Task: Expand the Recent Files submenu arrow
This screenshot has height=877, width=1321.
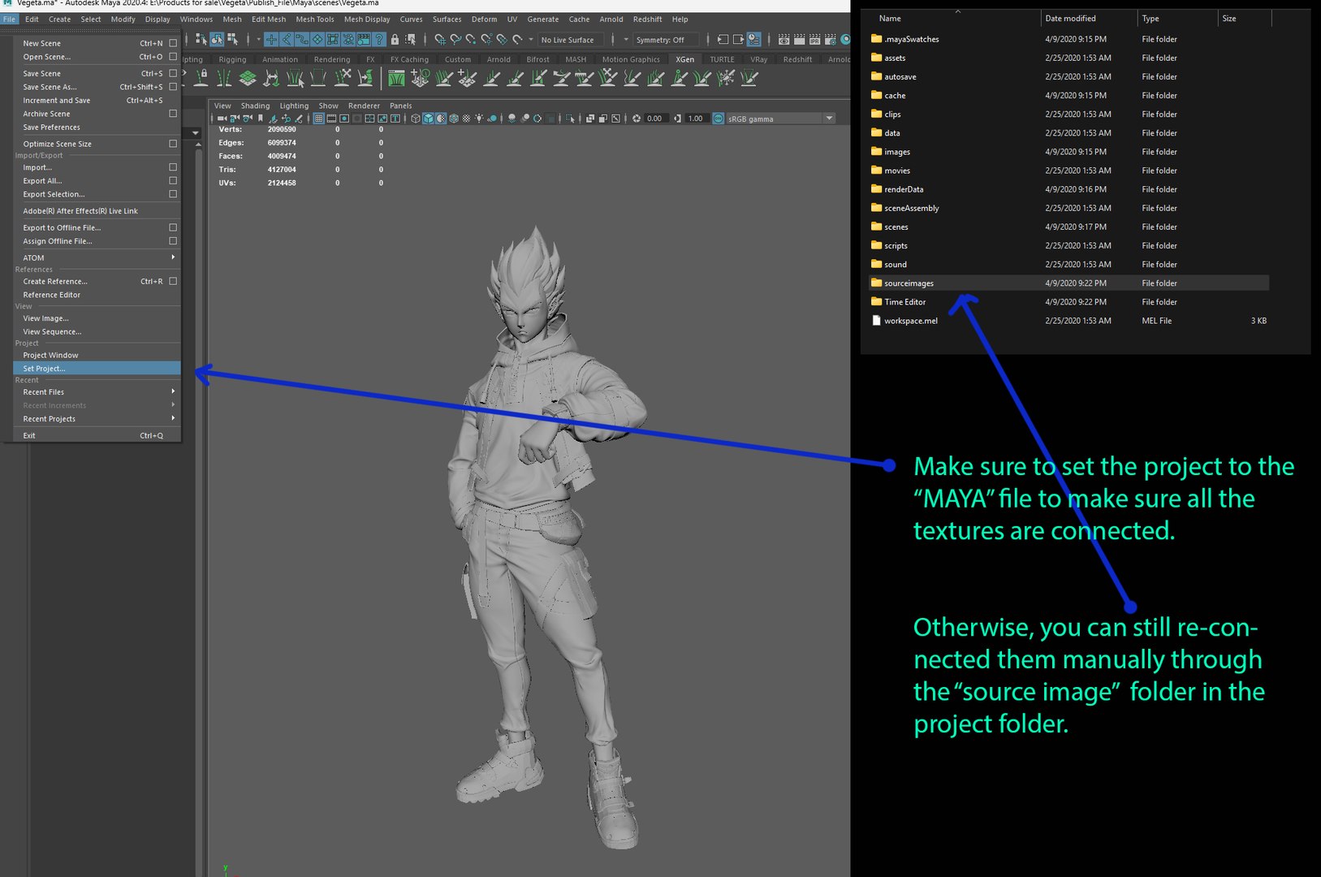Action: [173, 391]
